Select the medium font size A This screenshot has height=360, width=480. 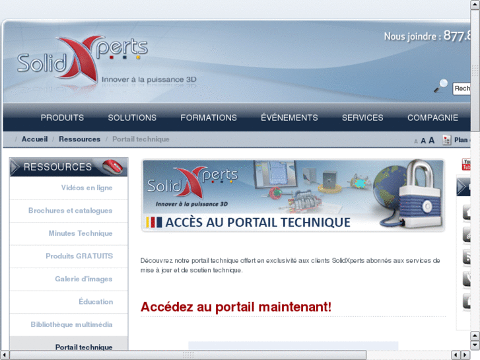click(x=423, y=141)
